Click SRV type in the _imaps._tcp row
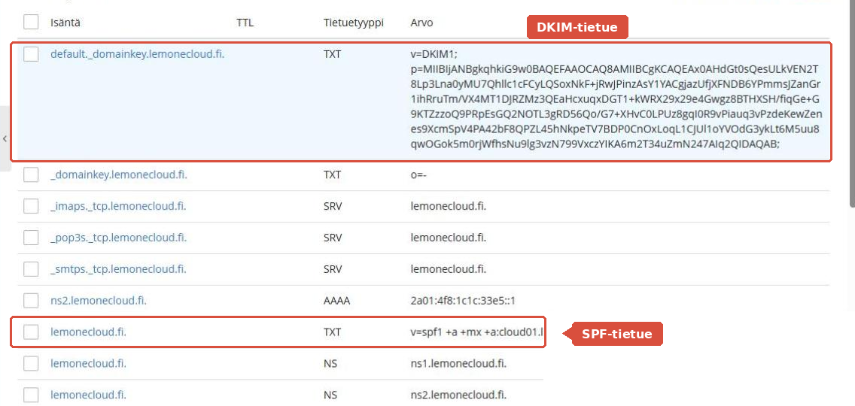The width and height of the screenshot is (855, 406). [333, 207]
